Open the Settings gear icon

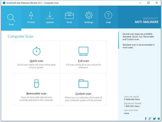89,15
